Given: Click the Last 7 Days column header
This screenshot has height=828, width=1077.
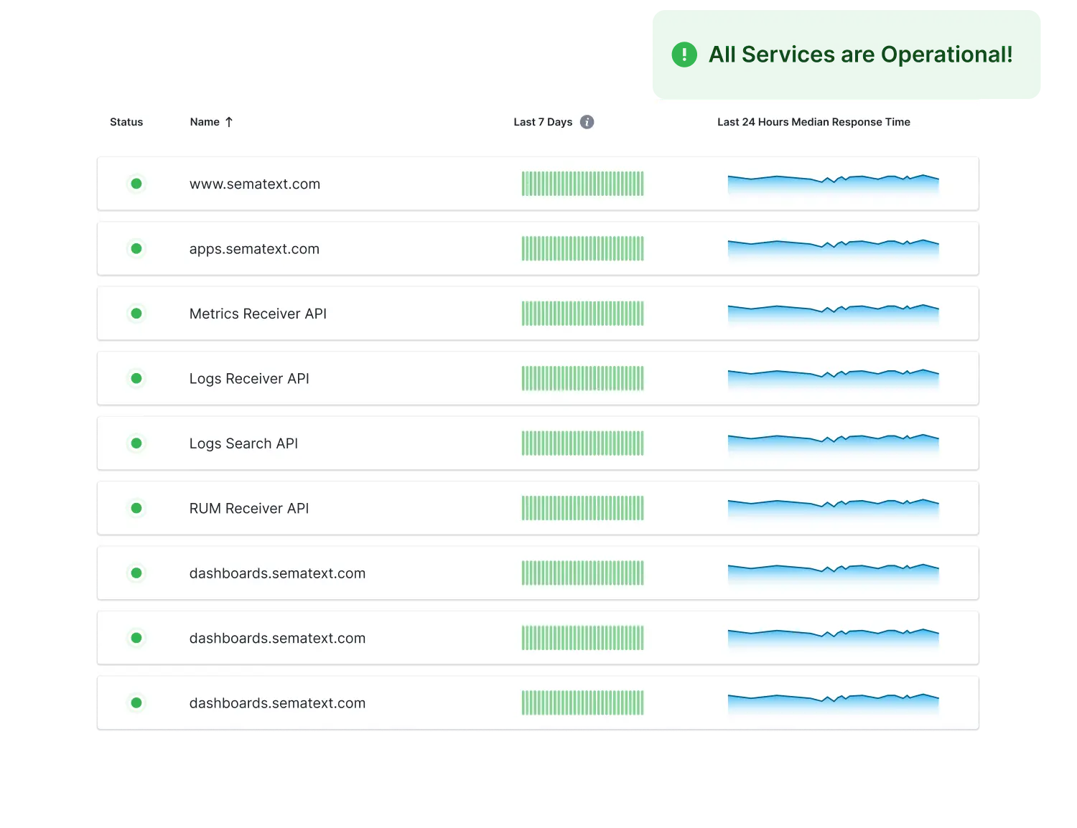Looking at the screenshot, I should click(x=543, y=122).
